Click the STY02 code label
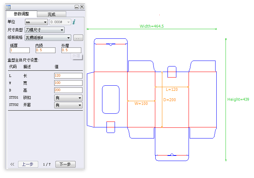Screen dimensions: 254x178 click(14, 105)
